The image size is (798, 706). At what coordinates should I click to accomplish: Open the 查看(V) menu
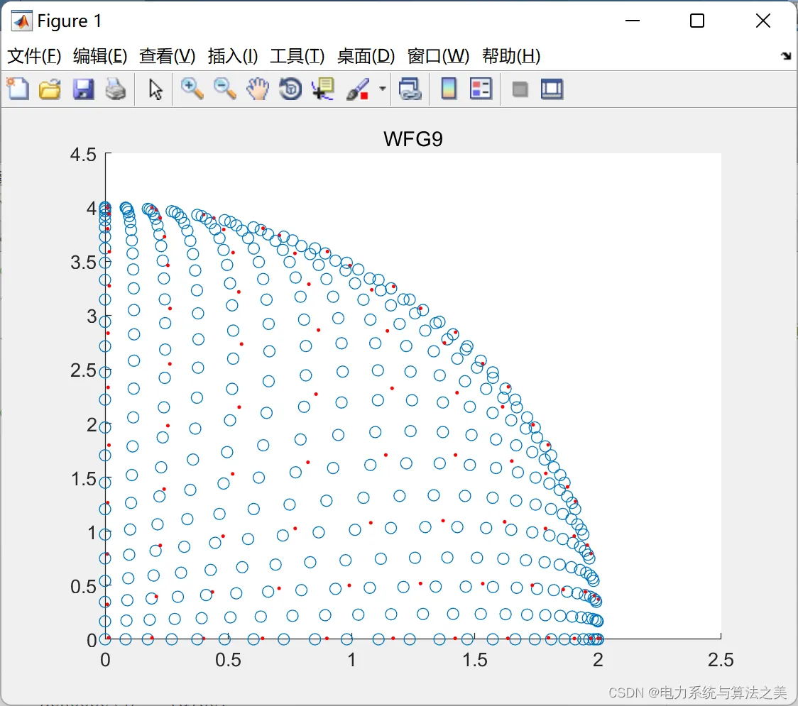[x=168, y=56]
